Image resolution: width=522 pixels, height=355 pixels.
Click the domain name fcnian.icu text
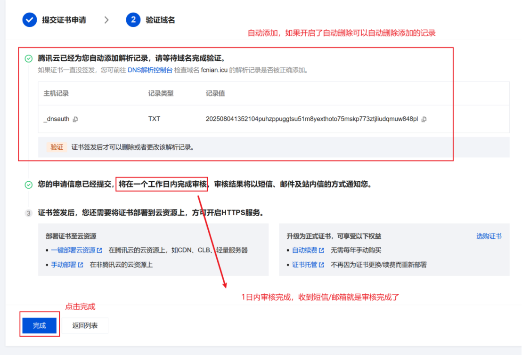[x=214, y=70]
